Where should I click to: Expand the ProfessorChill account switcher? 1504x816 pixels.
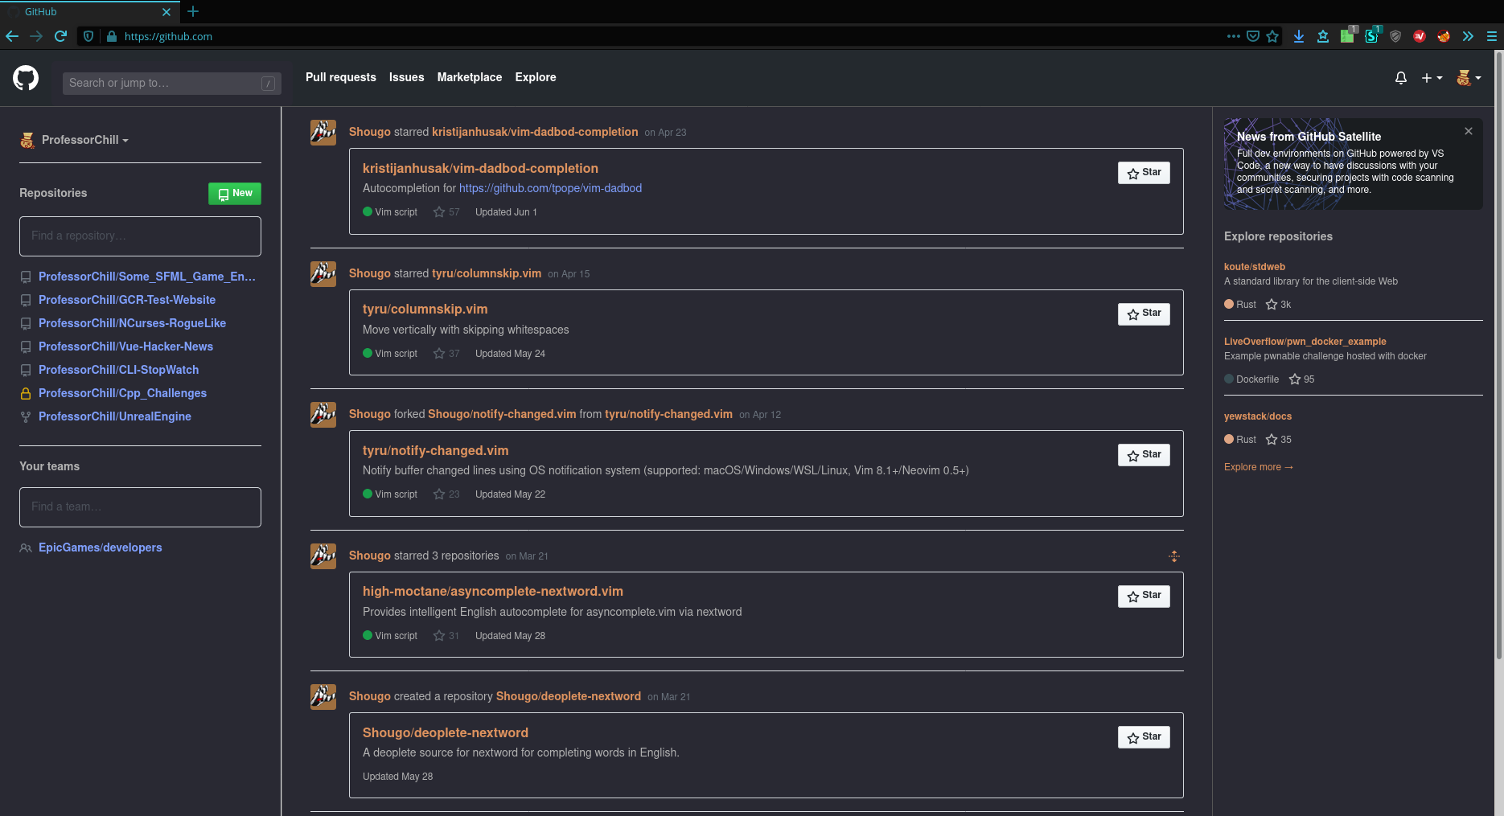(x=85, y=140)
